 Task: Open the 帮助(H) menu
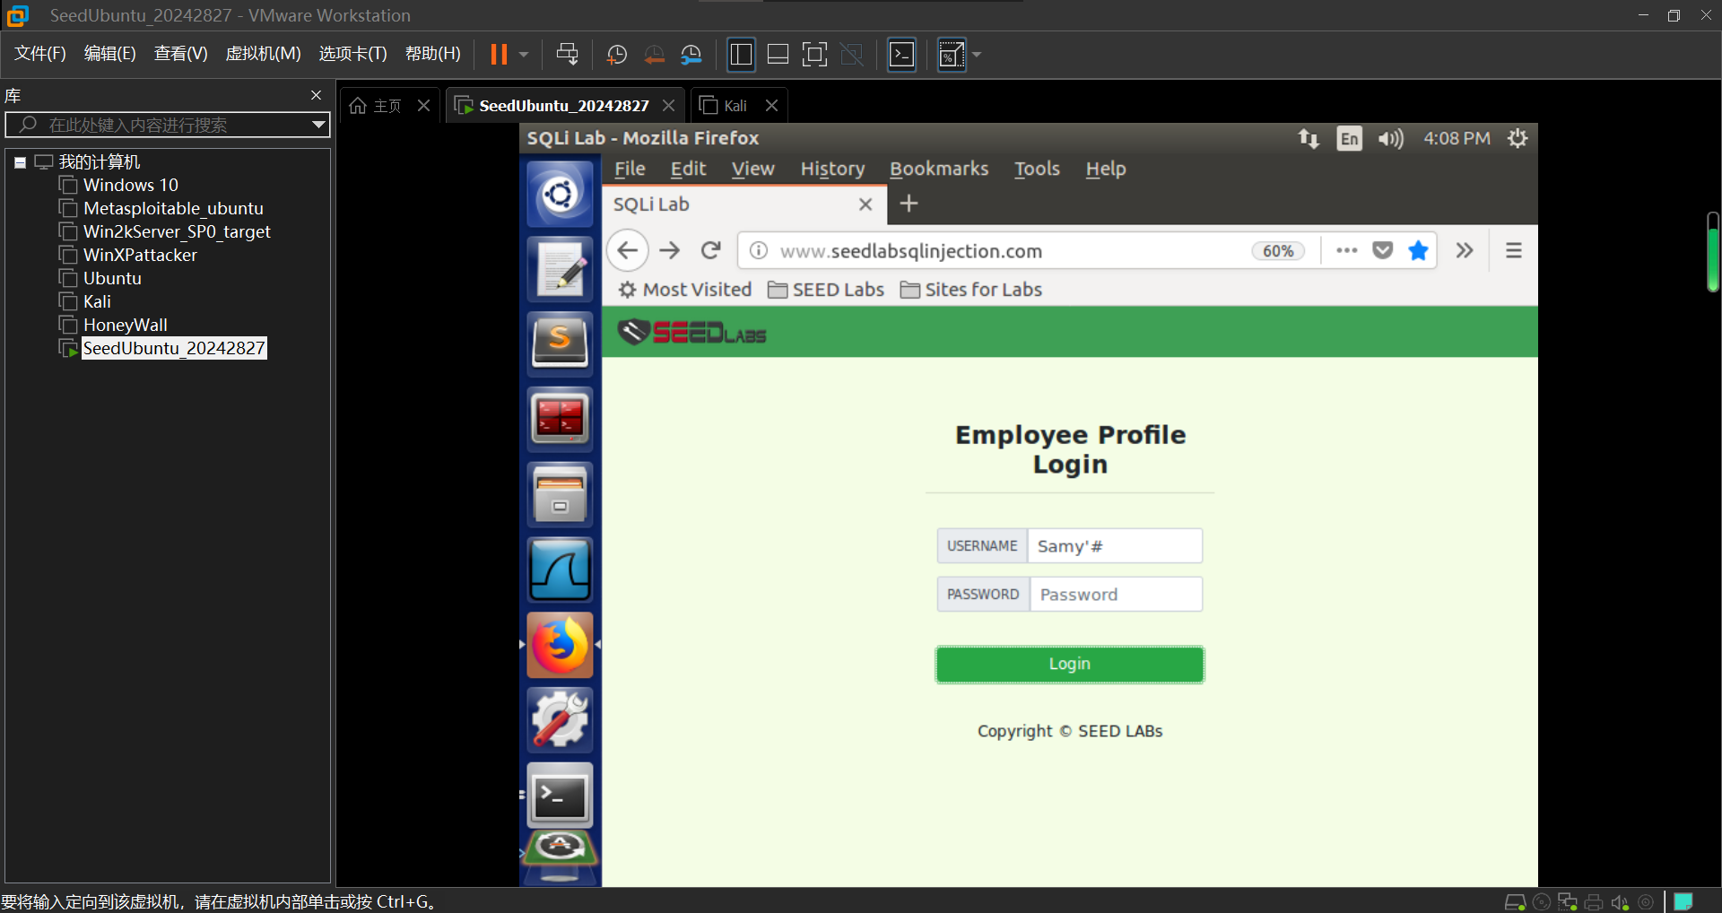click(433, 54)
